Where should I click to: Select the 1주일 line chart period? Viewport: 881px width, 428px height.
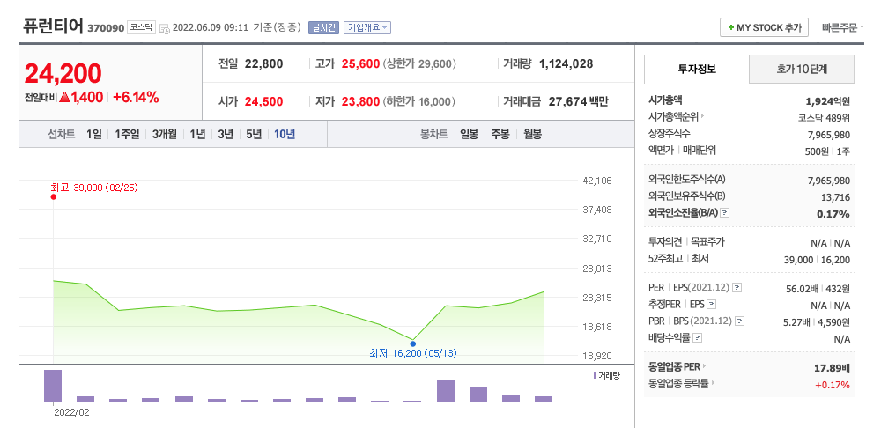126,134
